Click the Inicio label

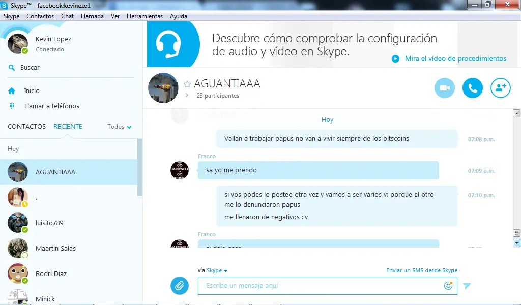point(32,90)
